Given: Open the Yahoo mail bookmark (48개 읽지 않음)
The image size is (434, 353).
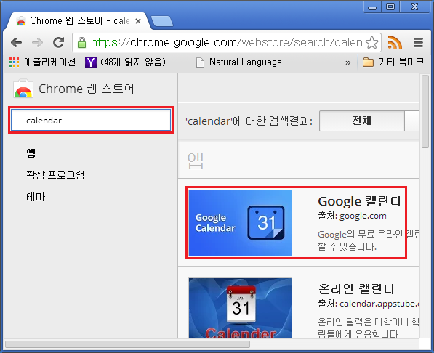Looking at the screenshot, I should pos(134,62).
